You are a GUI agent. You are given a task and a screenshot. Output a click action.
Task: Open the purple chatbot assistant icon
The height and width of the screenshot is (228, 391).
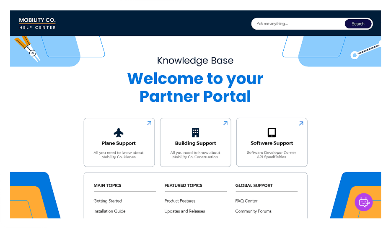pos(363,203)
